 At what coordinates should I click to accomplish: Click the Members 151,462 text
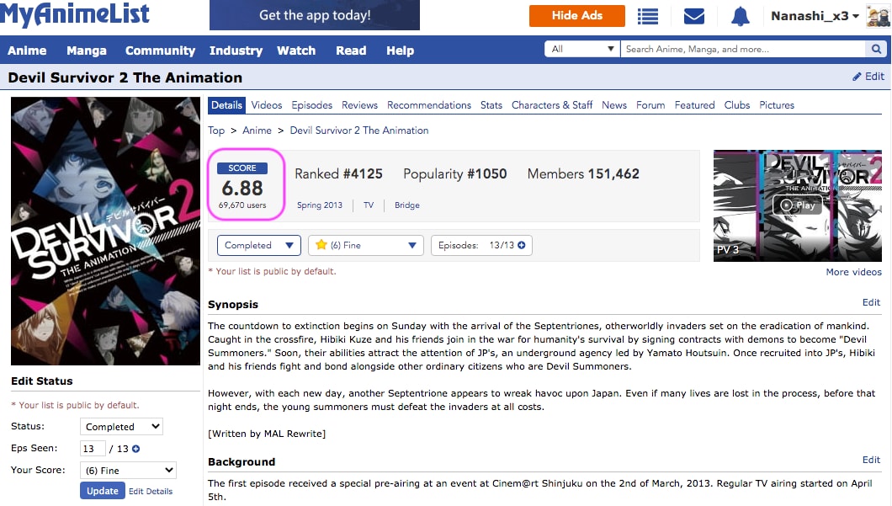point(583,174)
